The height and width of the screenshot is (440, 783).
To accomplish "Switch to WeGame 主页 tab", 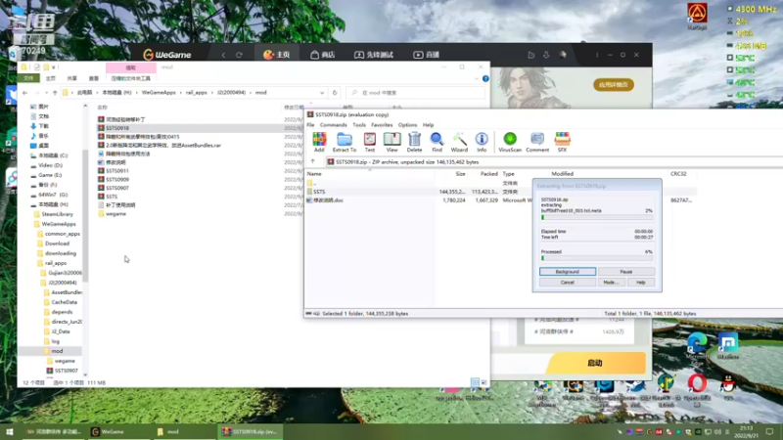I will 277,55.
